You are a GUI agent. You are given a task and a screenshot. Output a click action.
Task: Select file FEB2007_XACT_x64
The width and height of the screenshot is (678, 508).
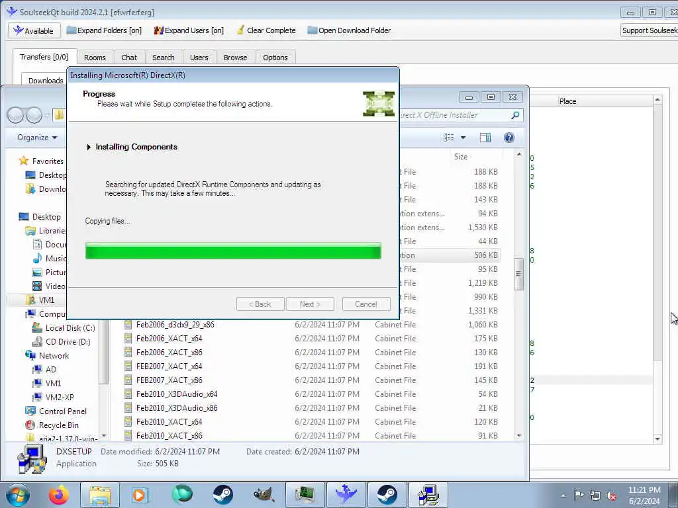[x=169, y=366]
